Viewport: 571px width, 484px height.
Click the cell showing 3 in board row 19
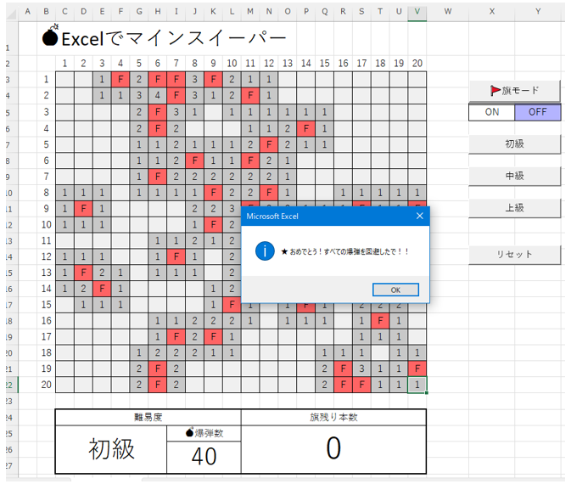[x=361, y=369]
